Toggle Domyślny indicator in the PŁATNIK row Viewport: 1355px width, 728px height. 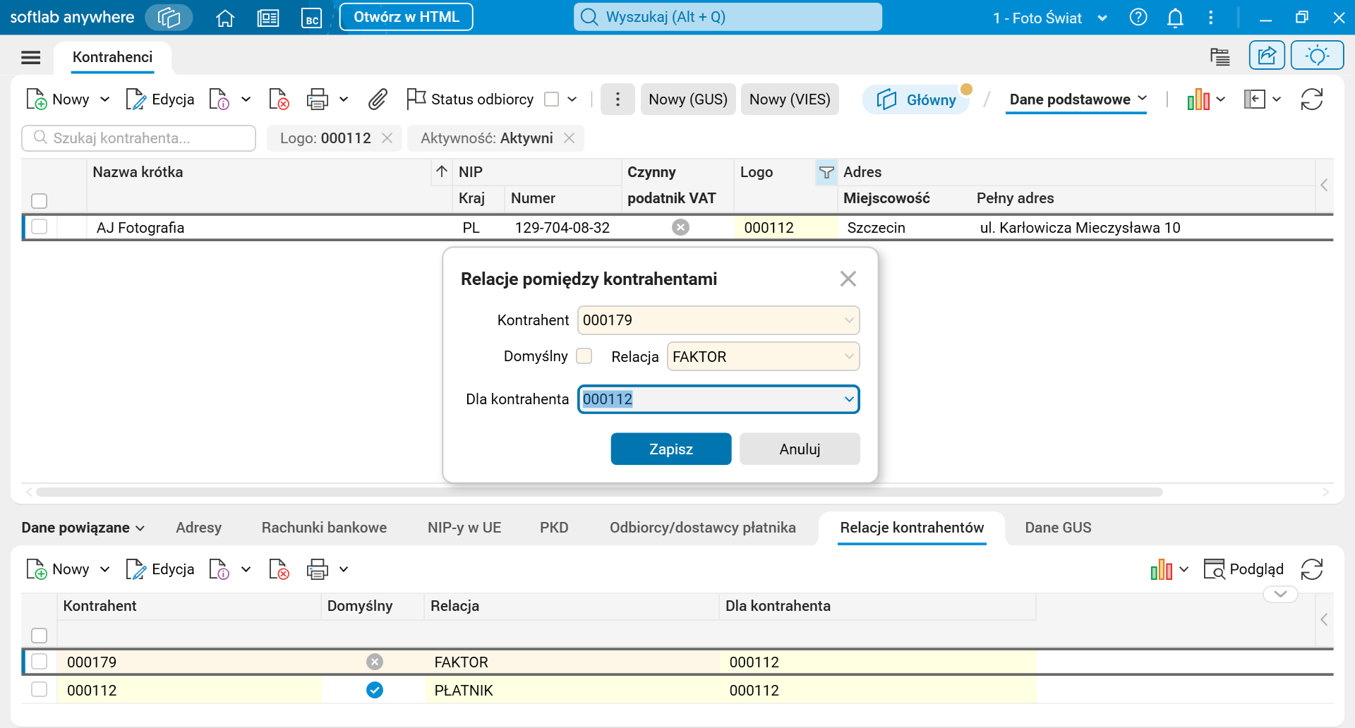pyautogui.click(x=375, y=690)
